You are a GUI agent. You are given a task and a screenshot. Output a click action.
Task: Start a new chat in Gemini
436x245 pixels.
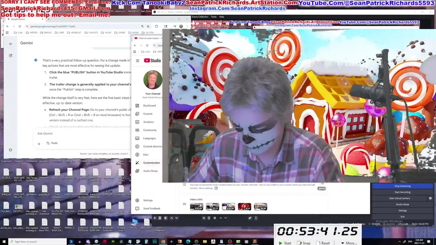(x=11, y=55)
